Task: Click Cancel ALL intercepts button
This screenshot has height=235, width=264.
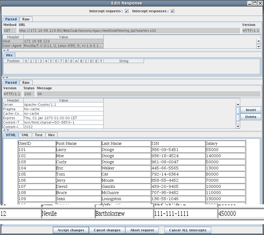Action: 188,230
